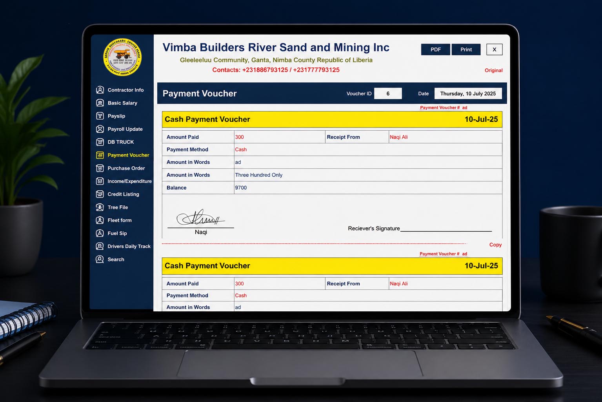Click the Print button
Image resolution: width=602 pixels, height=402 pixels.
coord(466,49)
